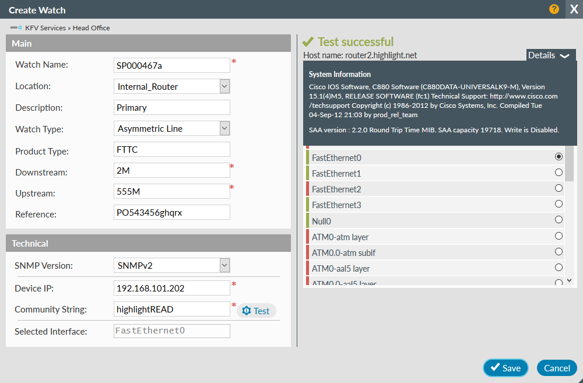Click the interface list scrollbar down arrow
The height and width of the screenshot is (383, 583).
569,280
